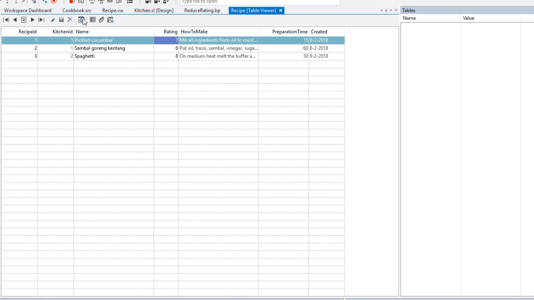Click the previous record arrow
Viewport: 534px width, 300px height.
pos(15,20)
